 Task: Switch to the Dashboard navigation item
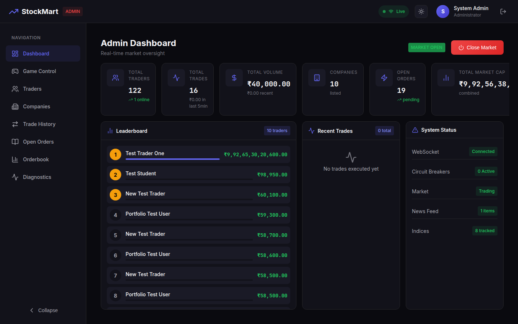[36, 53]
